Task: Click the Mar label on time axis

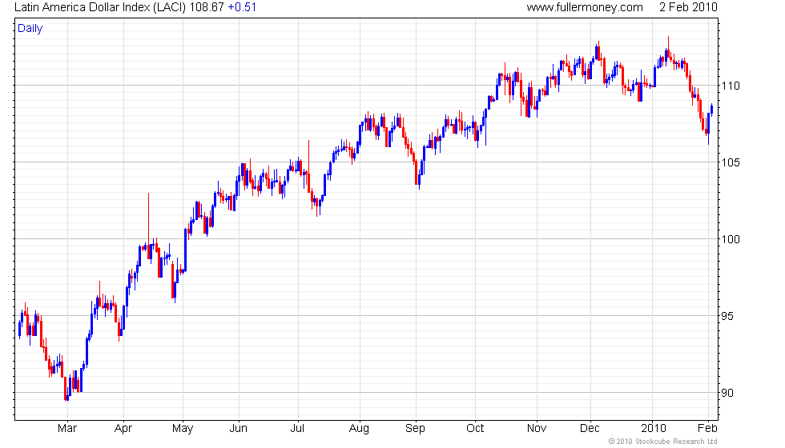Action: tap(67, 429)
